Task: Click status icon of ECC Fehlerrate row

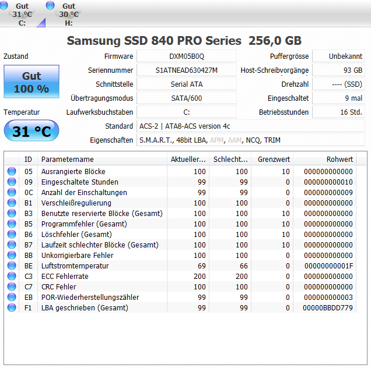Action: click(x=12, y=276)
